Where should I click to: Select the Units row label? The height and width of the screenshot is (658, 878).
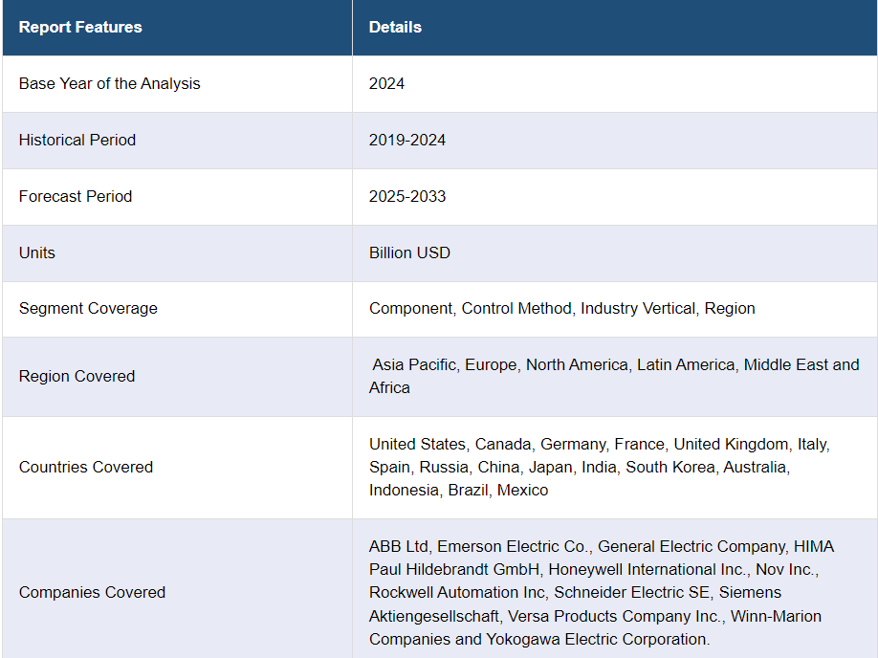(37, 253)
